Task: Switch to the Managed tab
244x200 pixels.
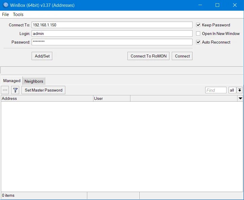Action: pos(12,81)
